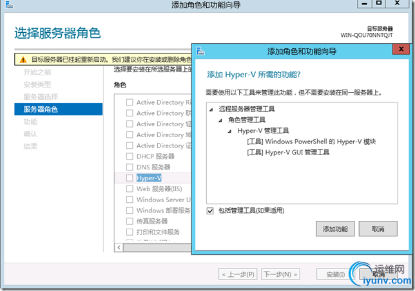
Task: Click the 添加功能 button
Action: point(335,229)
